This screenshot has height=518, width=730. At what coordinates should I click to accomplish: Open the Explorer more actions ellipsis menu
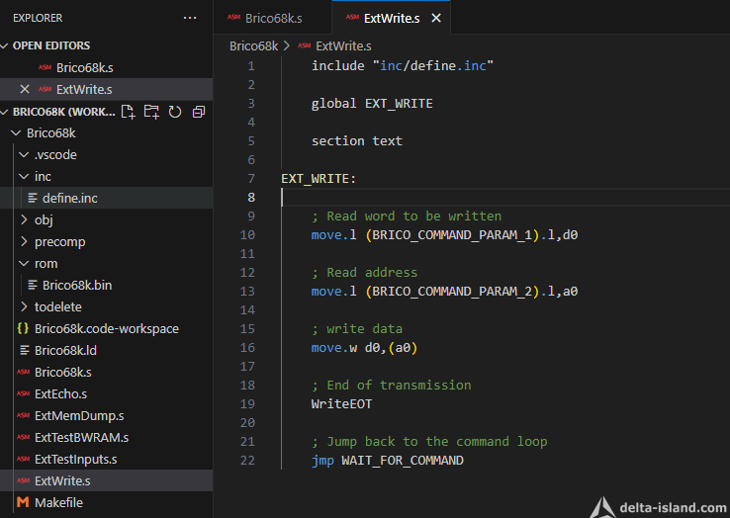point(190,18)
